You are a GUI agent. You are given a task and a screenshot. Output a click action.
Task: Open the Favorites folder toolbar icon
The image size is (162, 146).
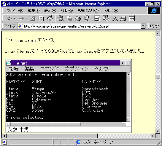[69, 19]
